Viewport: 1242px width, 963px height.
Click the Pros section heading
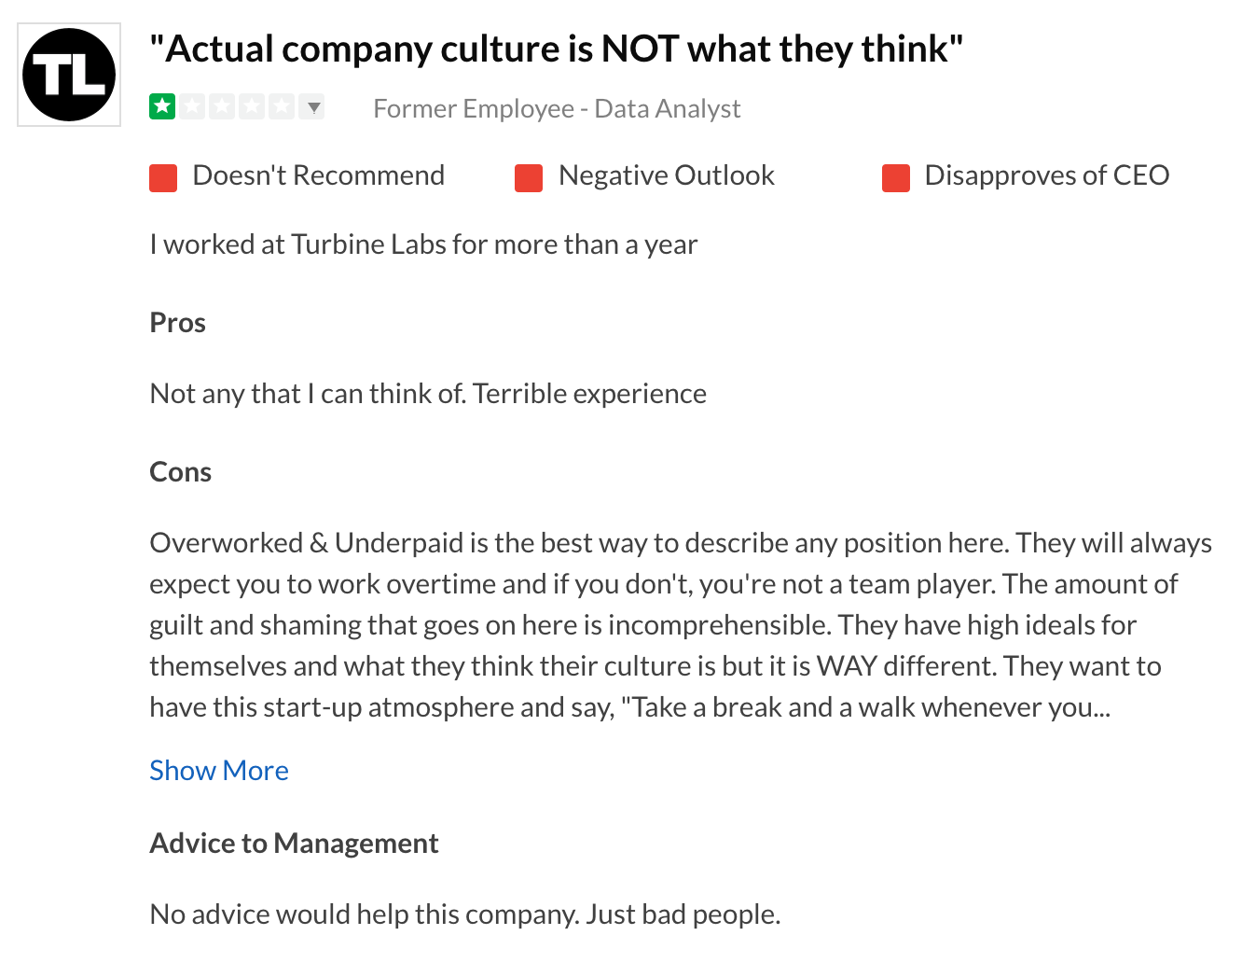177,323
